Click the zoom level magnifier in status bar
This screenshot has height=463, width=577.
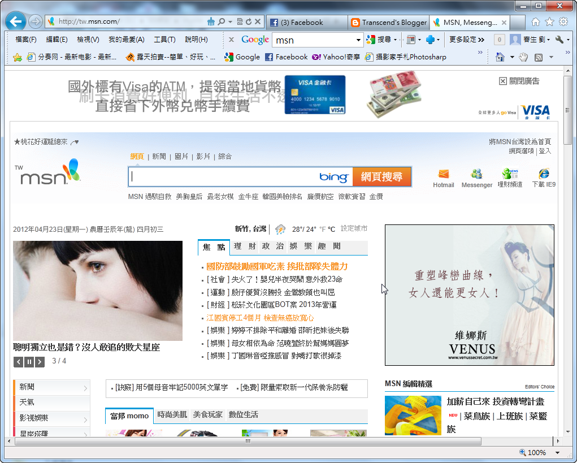click(x=523, y=452)
